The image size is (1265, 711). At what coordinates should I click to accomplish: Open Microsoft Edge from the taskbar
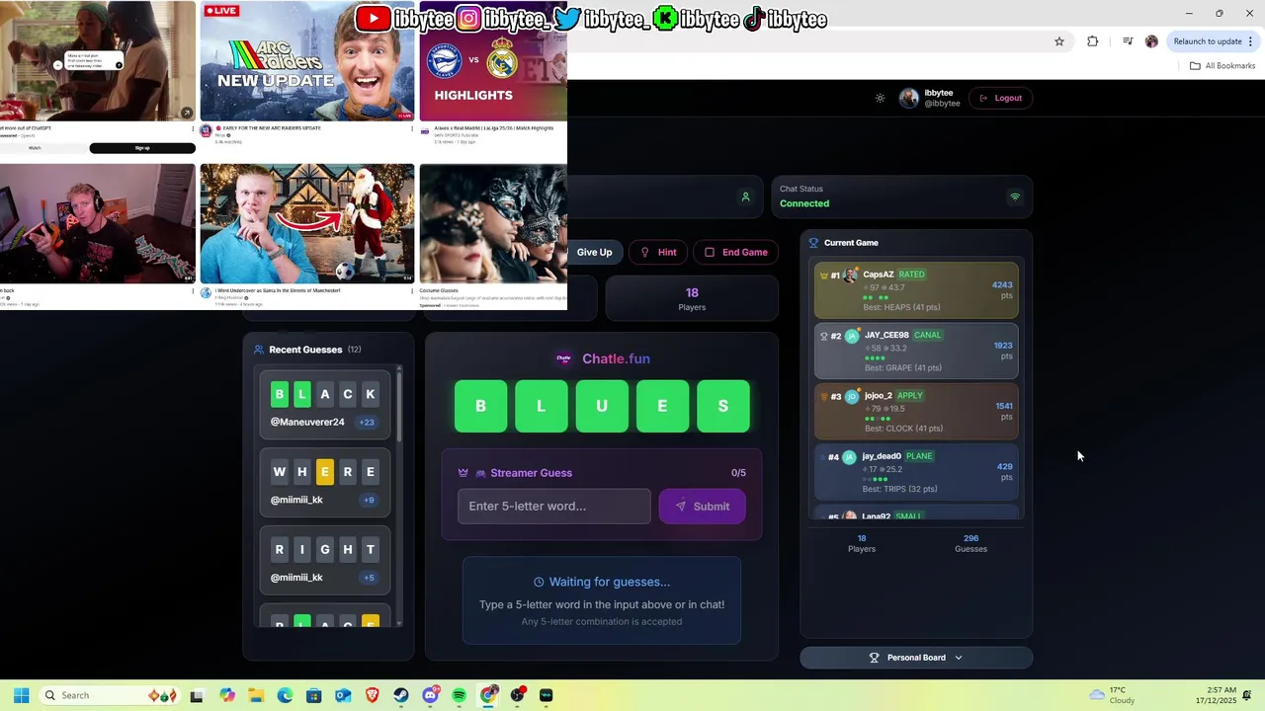click(x=285, y=695)
